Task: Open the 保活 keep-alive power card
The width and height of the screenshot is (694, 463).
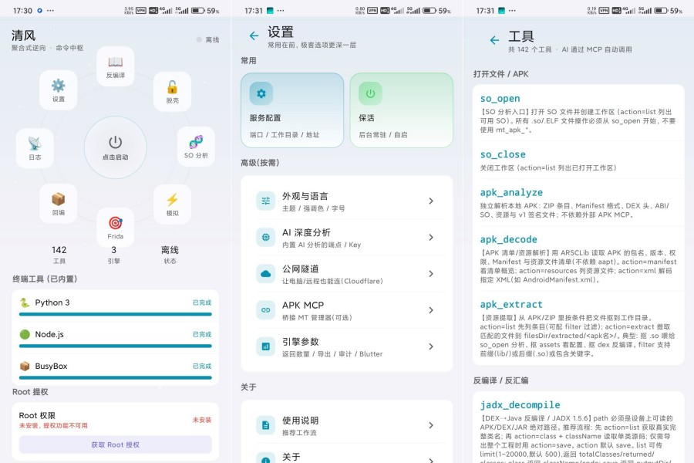Action: (402, 110)
